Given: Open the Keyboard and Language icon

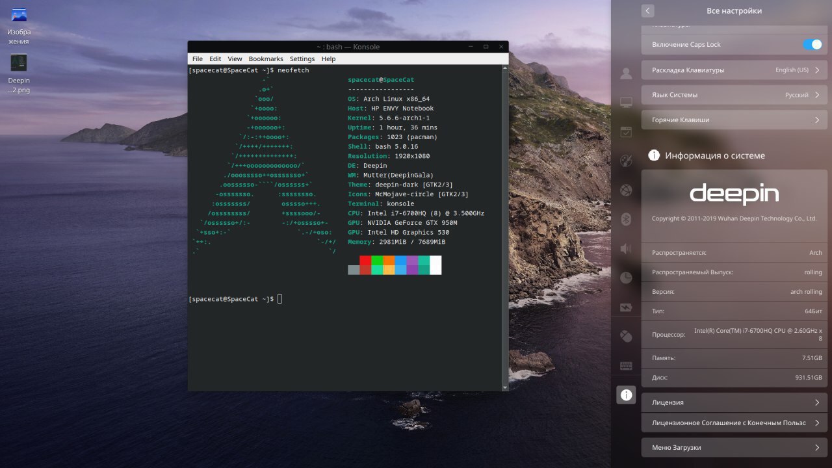Looking at the screenshot, I should tap(626, 365).
